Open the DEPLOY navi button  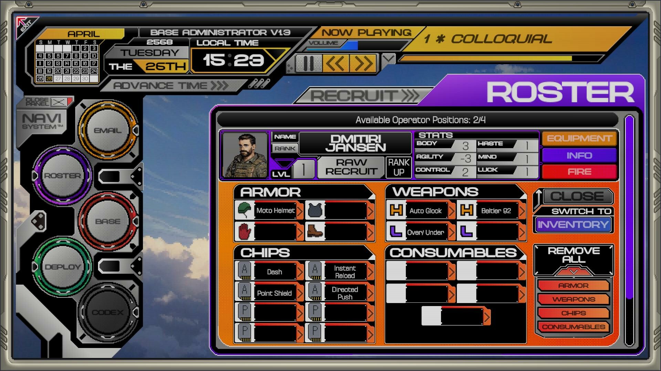pos(64,266)
